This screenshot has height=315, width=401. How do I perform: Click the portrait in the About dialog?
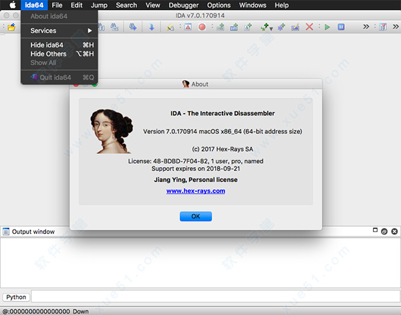pos(112,131)
